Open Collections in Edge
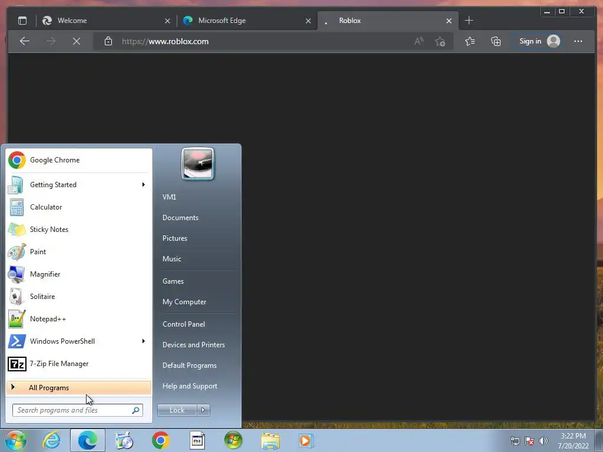 tap(496, 41)
